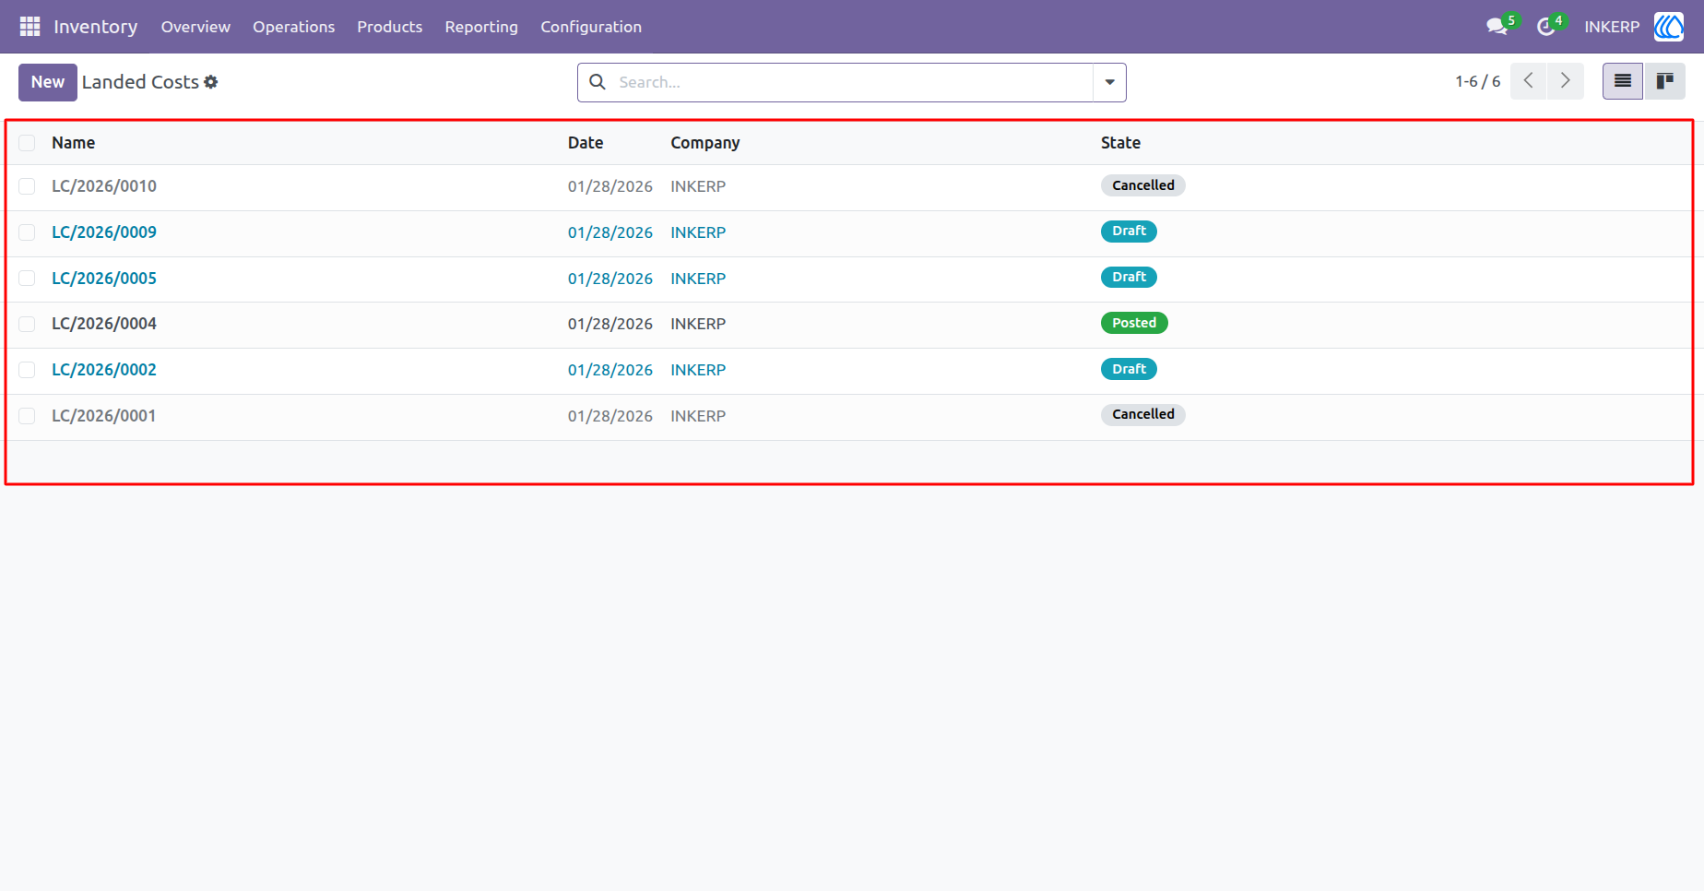Image resolution: width=1704 pixels, height=891 pixels.
Task: Click the INKERP company name in navbar
Action: 1612,27
